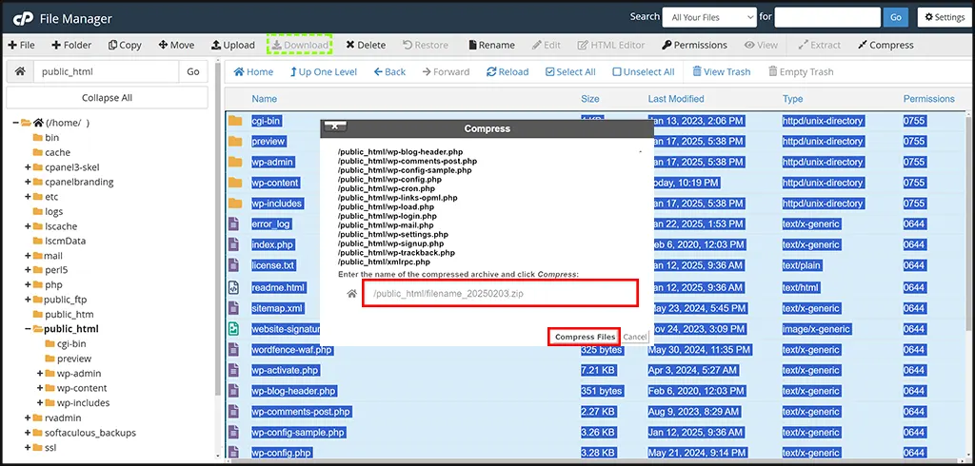Expand the lscache tree folder
This screenshot has height=466, width=975.
(28, 226)
